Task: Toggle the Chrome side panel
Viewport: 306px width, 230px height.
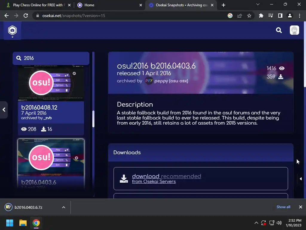Action: pyautogui.click(x=280, y=16)
